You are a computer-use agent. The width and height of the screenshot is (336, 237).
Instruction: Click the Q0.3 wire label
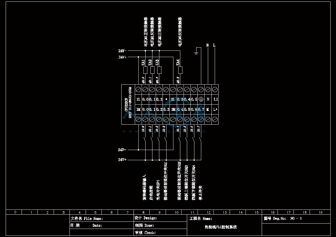178,80
